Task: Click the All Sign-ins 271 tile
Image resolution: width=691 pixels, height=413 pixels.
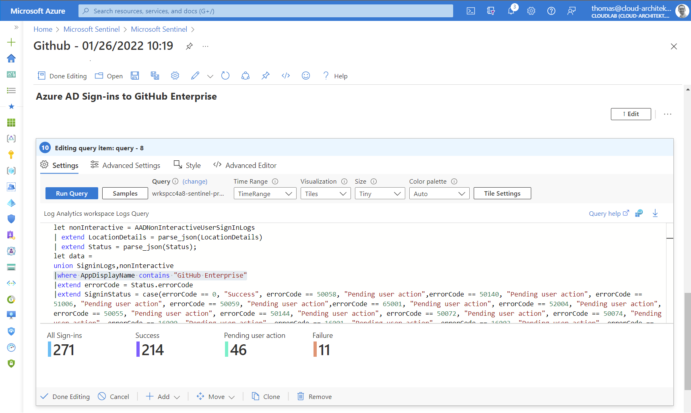Action: click(64, 345)
